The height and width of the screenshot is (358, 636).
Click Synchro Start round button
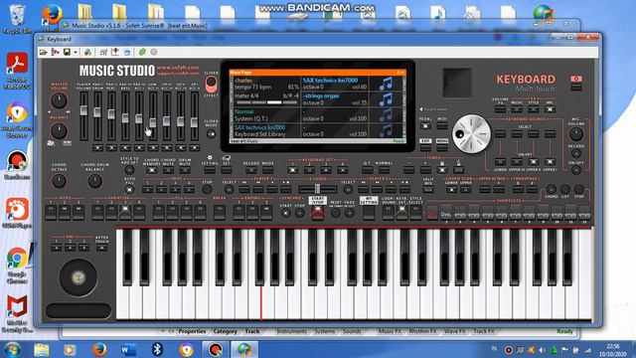pos(285,213)
